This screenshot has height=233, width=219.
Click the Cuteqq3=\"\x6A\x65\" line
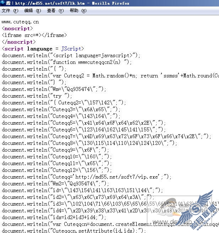click(61, 109)
